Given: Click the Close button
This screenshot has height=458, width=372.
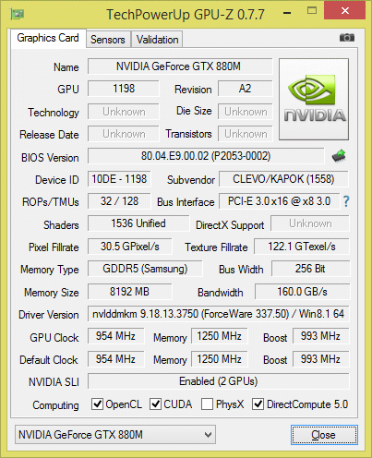Looking at the screenshot, I should [x=324, y=435].
